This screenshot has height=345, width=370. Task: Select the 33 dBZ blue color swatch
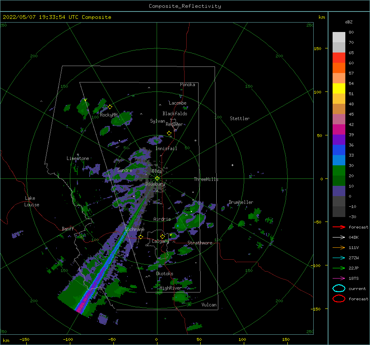coord(339,160)
